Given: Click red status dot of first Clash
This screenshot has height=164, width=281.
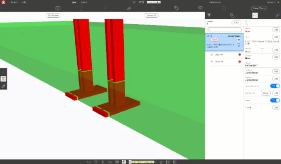Looking at the screenshot, I should coord(240,55).
